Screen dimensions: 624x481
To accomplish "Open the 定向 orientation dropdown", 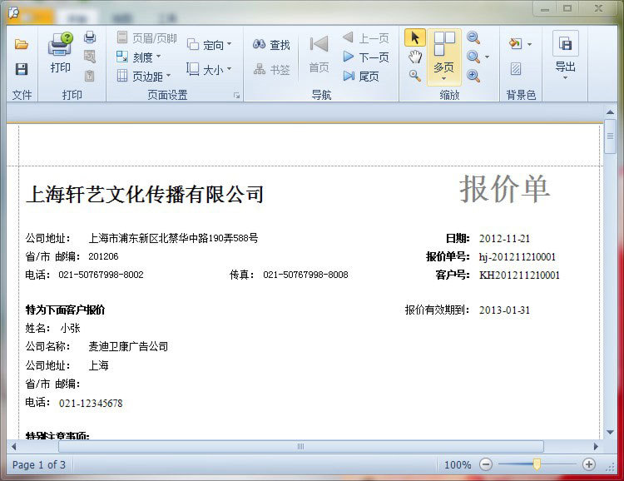I will 210,45.
